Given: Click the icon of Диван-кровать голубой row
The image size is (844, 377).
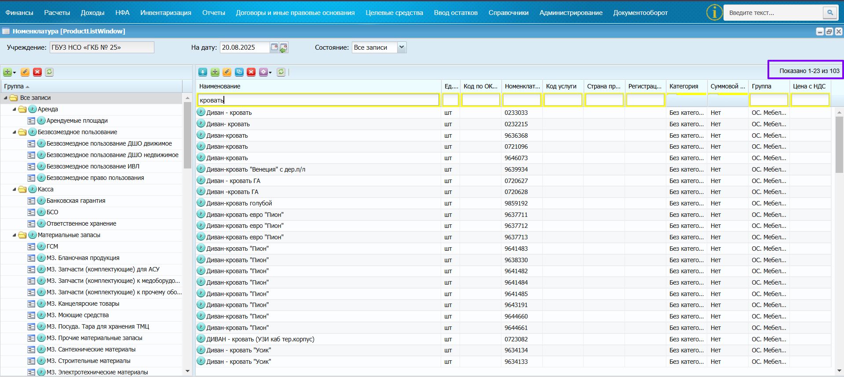Looking at the screenshot, I should tap(201, 203).
